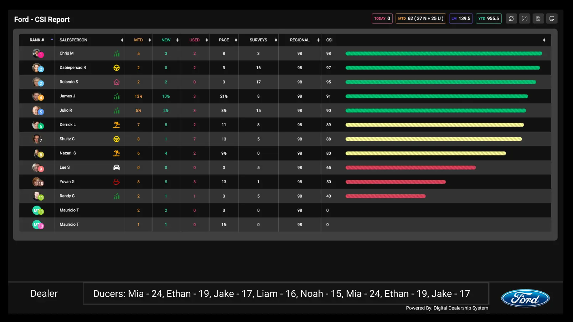Click the LM 139.5 stat badge

tap(461, 19)
